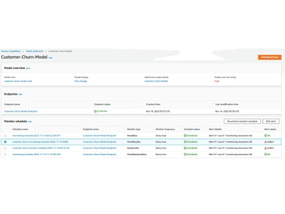Viewport: 285px width, 214px height.
Task: Click Info link beside Model overview
Action: 28,68
